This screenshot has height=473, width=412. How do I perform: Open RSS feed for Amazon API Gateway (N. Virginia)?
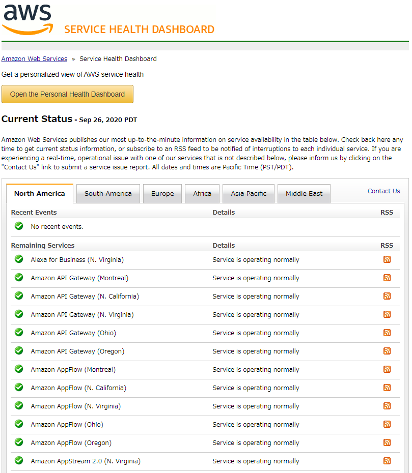click(x=387, y=314)
